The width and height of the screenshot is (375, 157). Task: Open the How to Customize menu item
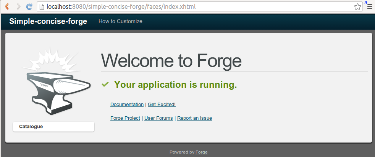click(x=120, y=21)
